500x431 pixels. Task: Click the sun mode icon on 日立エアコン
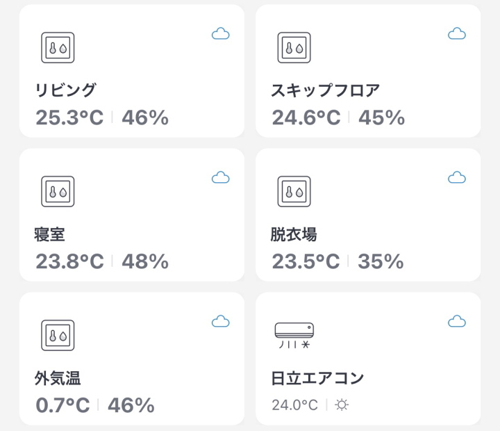[342, 405]
